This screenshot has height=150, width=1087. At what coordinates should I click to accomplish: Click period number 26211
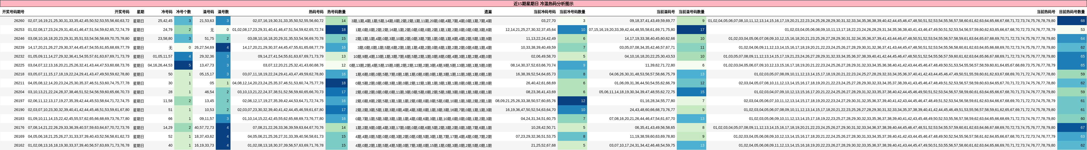tap(19, 83)
